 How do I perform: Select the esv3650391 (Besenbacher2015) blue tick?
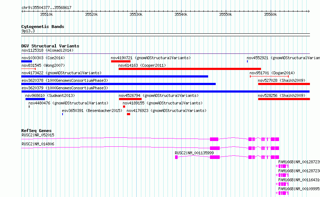63,114
